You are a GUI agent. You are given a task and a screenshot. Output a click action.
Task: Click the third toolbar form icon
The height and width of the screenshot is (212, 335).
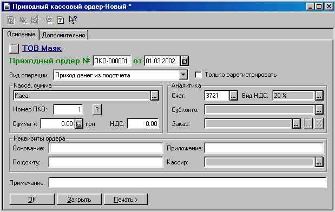pos(36,21)
